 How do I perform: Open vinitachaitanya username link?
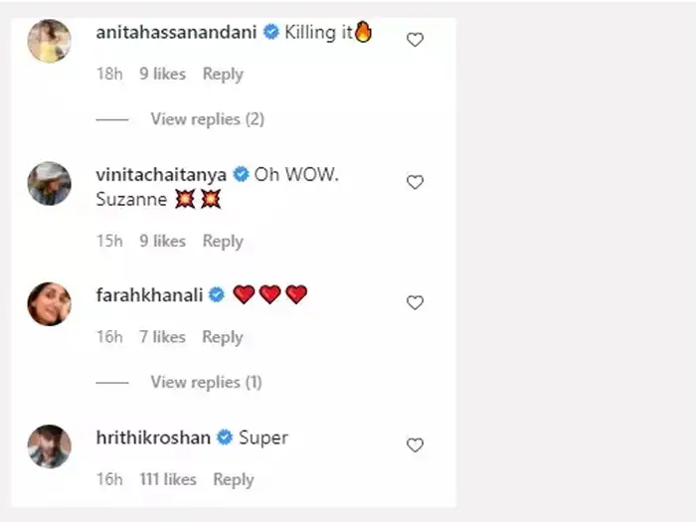pyautogui.click(x=162, y=174)
